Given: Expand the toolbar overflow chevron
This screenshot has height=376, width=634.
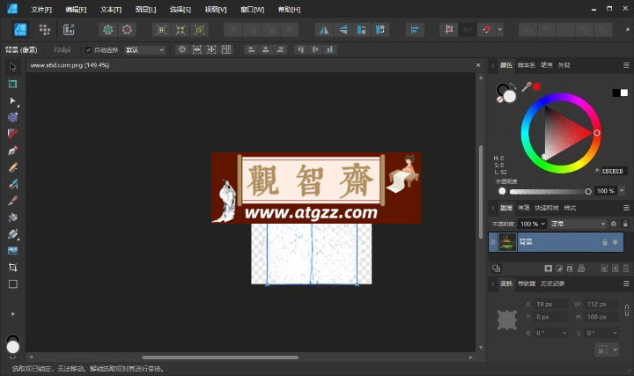Looking at the screenshot, I should 628,30.
